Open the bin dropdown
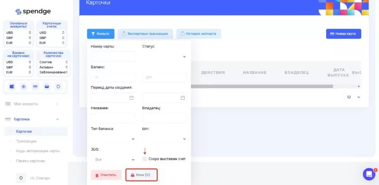379x185 pixels. click(x=165, y=139)
